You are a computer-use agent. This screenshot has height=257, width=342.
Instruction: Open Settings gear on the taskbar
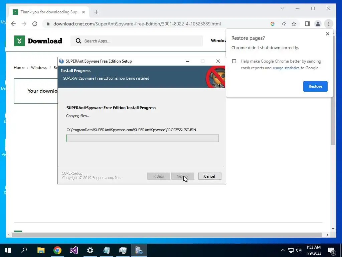90,250
